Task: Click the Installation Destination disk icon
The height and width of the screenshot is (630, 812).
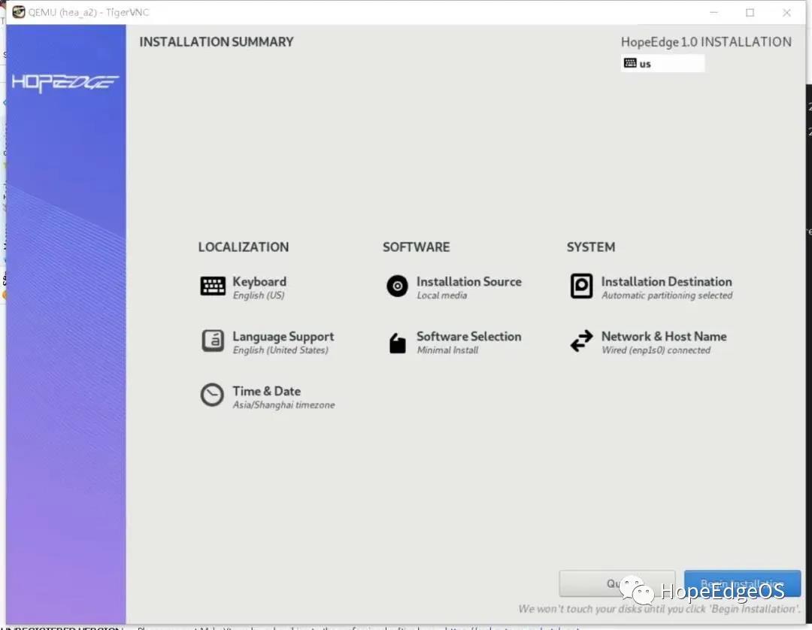Action: coord(581,286)
